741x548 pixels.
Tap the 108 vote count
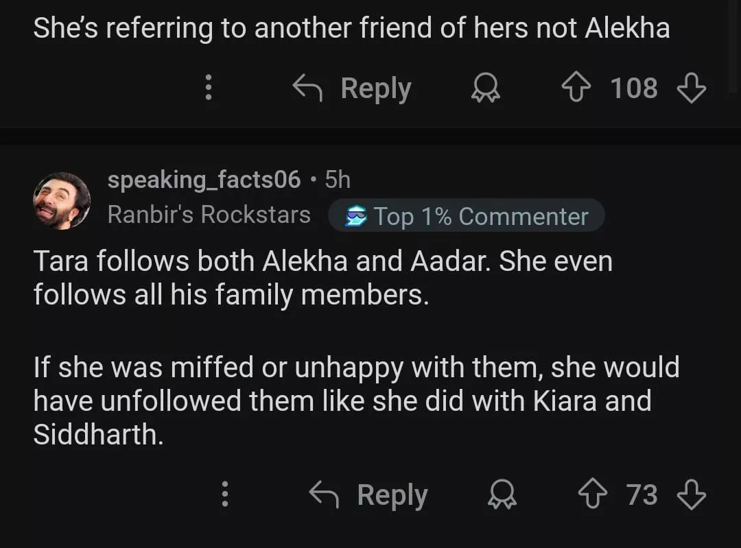633,88
